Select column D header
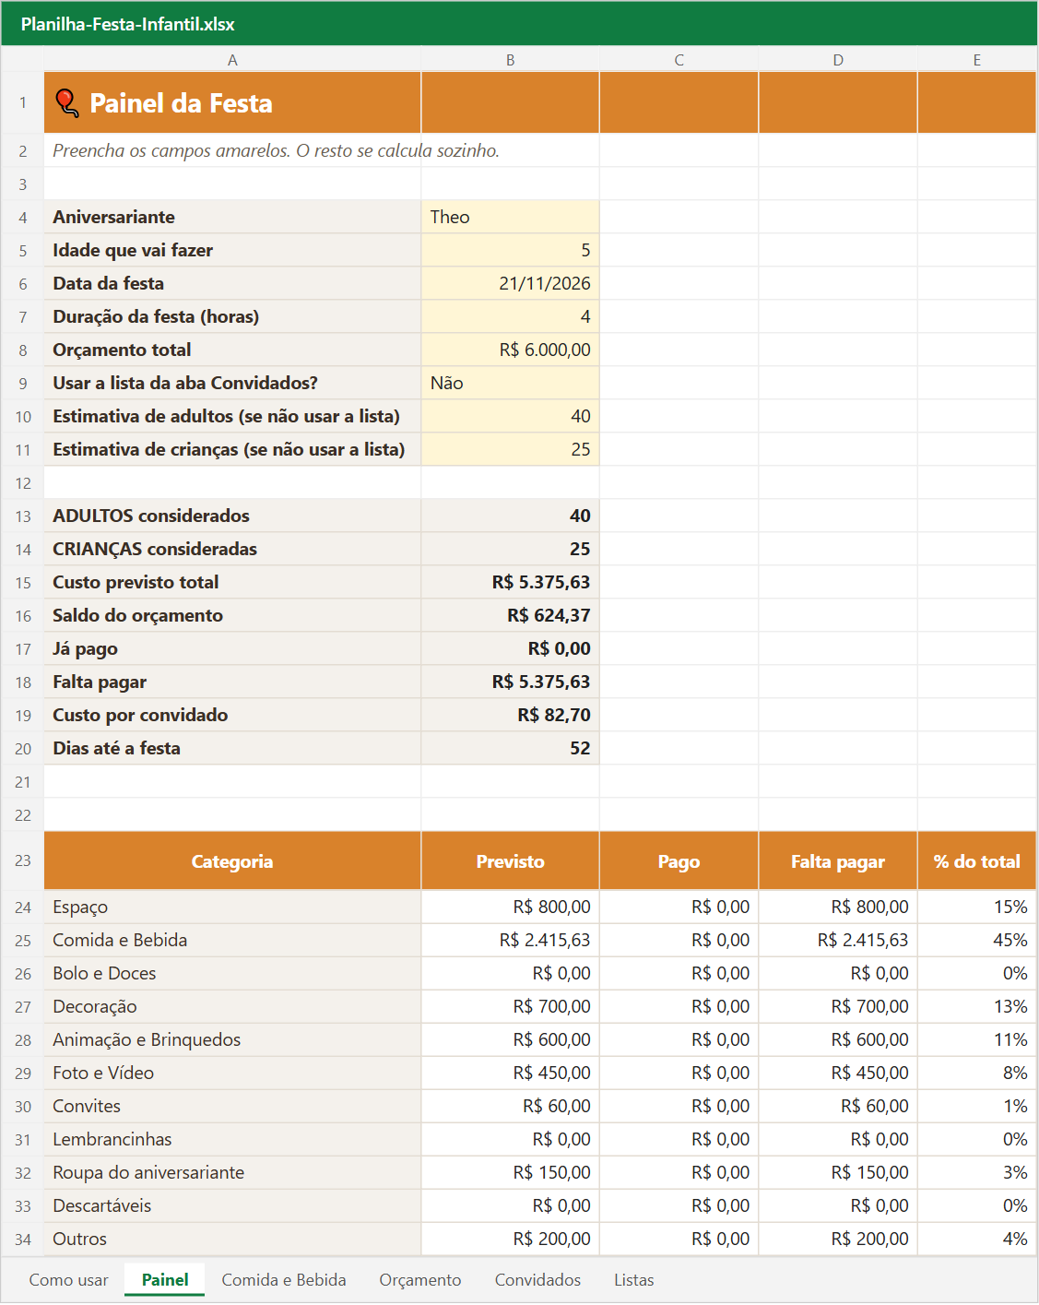Image resolution: width=1039 pixels, height=1305 pixels. (x=838, y=60)
